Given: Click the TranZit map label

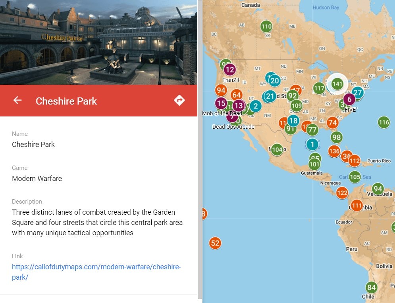Looking at the screenshot, I should (231, 80).
